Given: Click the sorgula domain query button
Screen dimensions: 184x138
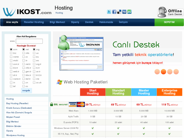Looking at the screenshot, I should pos(26,91).
